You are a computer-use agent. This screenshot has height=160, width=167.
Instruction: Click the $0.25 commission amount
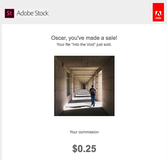coord(84,148)
